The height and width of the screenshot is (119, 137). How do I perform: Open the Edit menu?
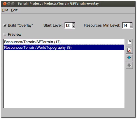coord(14,10)
